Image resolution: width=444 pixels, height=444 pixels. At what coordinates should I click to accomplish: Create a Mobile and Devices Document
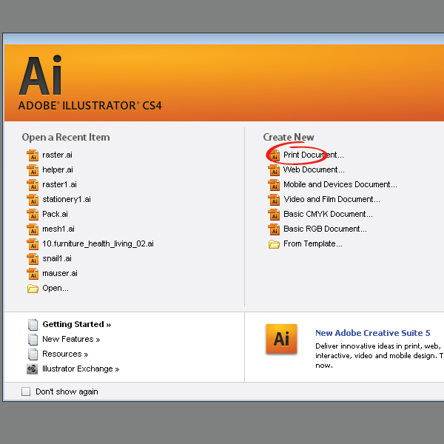click(x=340, y=184)
